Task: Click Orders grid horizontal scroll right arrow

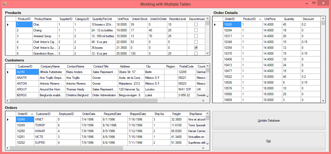Action: click(203, 148)
